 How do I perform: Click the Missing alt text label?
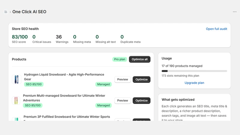click(106, 42)
